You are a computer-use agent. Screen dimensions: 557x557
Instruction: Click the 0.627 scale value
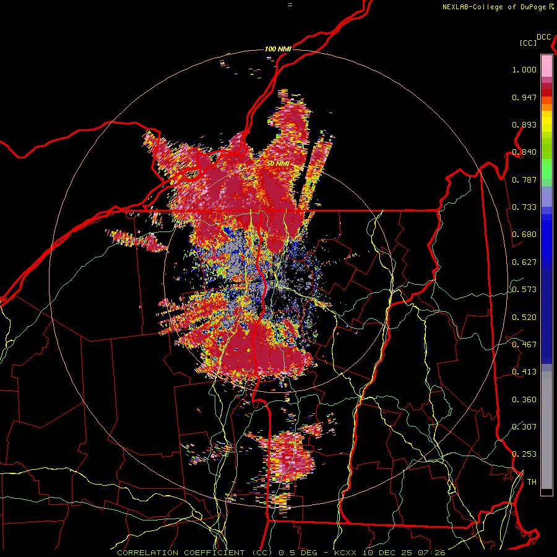pos(524,262)
